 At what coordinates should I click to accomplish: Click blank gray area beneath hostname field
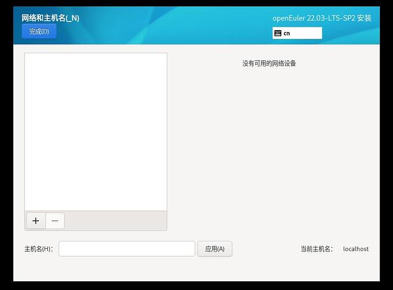(x=126, y=269)
